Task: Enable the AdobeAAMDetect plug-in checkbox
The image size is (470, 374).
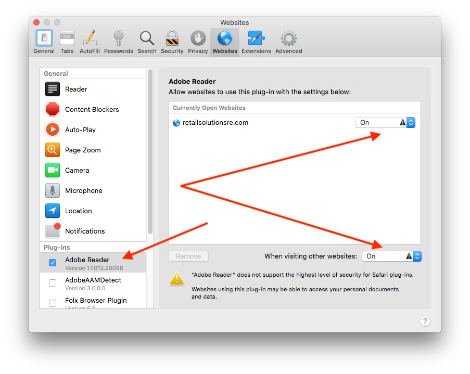Action: coord(53,283)
